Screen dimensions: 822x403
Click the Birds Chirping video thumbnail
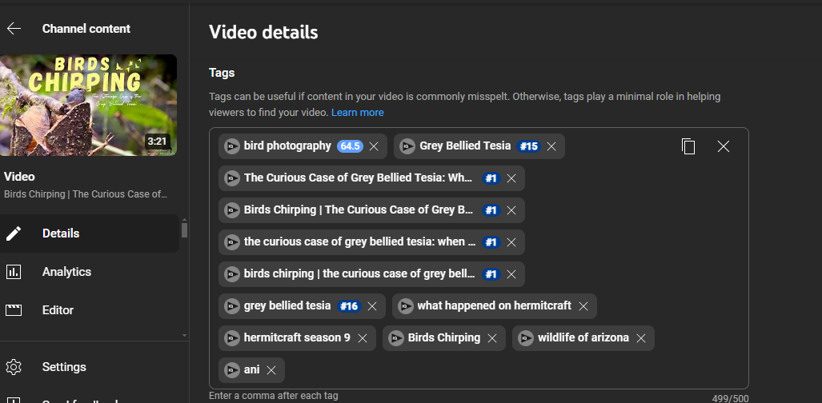click(x=88, y=105)
